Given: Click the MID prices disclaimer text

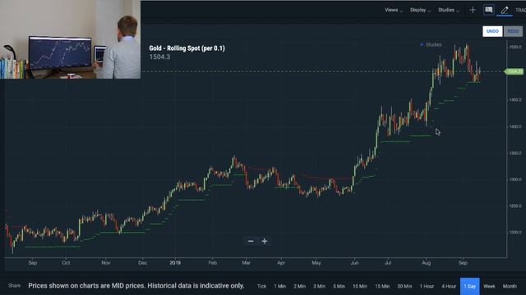Looking at the screenshot, I should (136, 286).
